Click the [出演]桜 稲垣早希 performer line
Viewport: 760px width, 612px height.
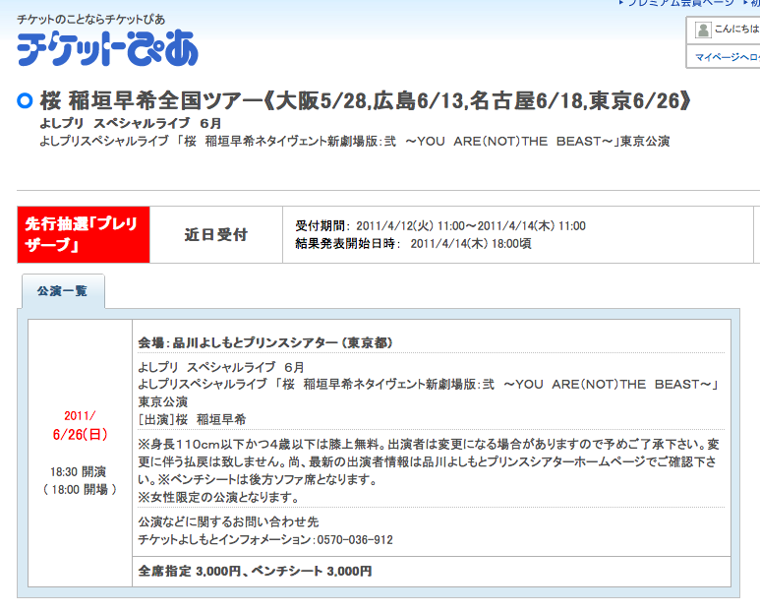click(x=192, y=419)
